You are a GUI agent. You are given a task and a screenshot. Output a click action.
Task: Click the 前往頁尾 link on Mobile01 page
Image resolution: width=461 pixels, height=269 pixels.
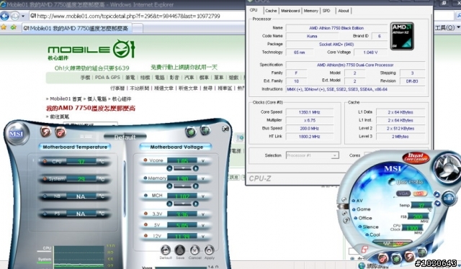[x=59, y=117]
